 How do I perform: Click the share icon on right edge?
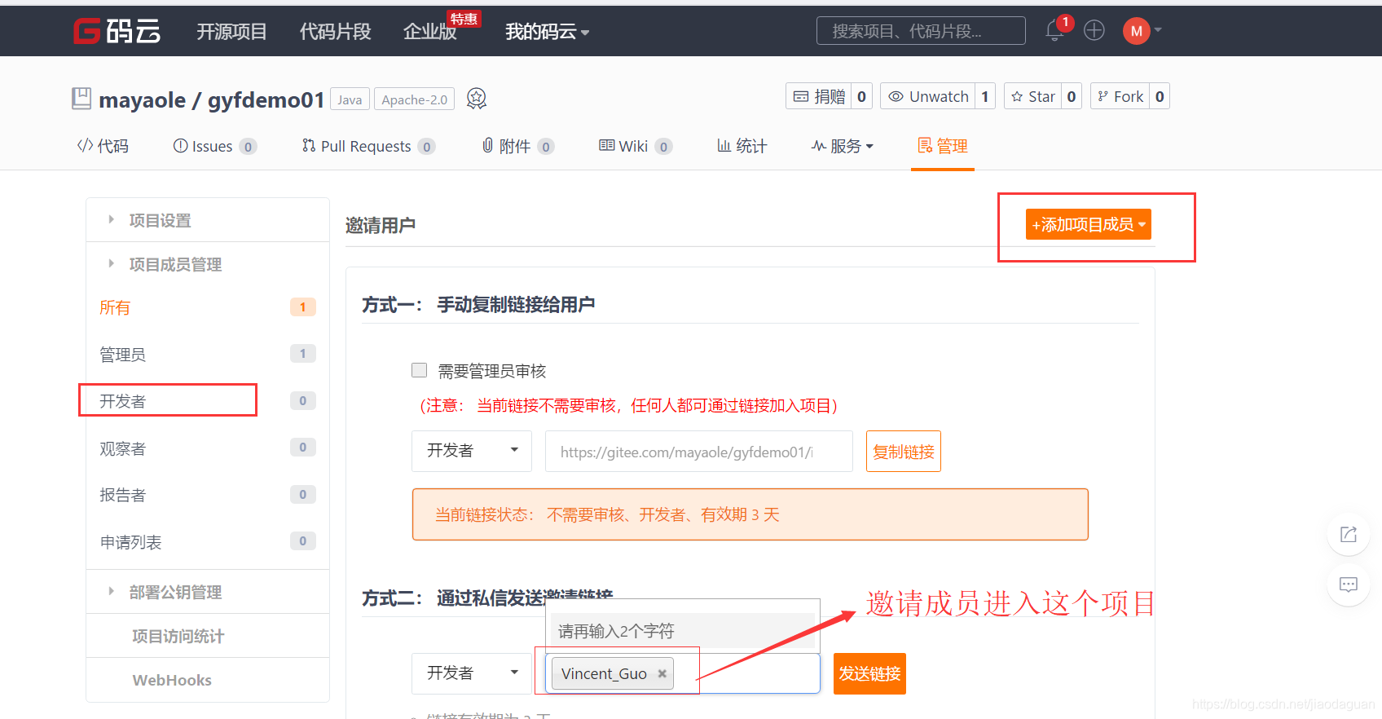tap(1349, 534)
